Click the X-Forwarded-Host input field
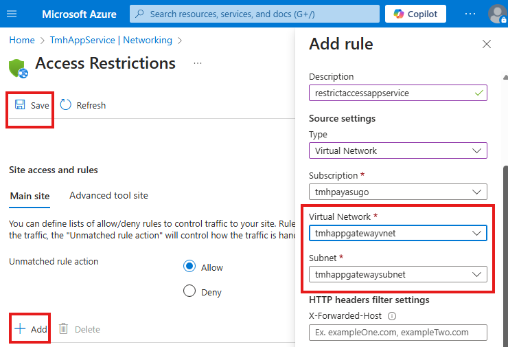Viewport: 508px width, 347px height. 398,333
